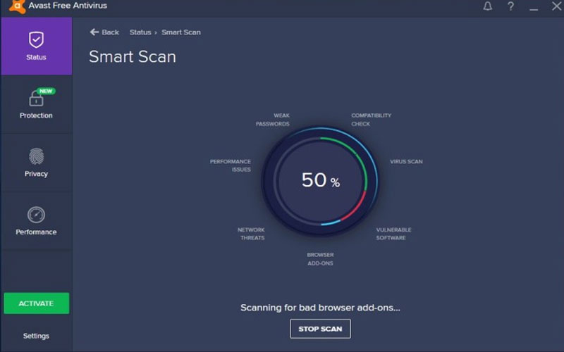Image resolution: width=564 pixels, height=352 pixels.
Task: Select the Status label in sidebar
Action: pyautogui.click(x=36, y=57)
